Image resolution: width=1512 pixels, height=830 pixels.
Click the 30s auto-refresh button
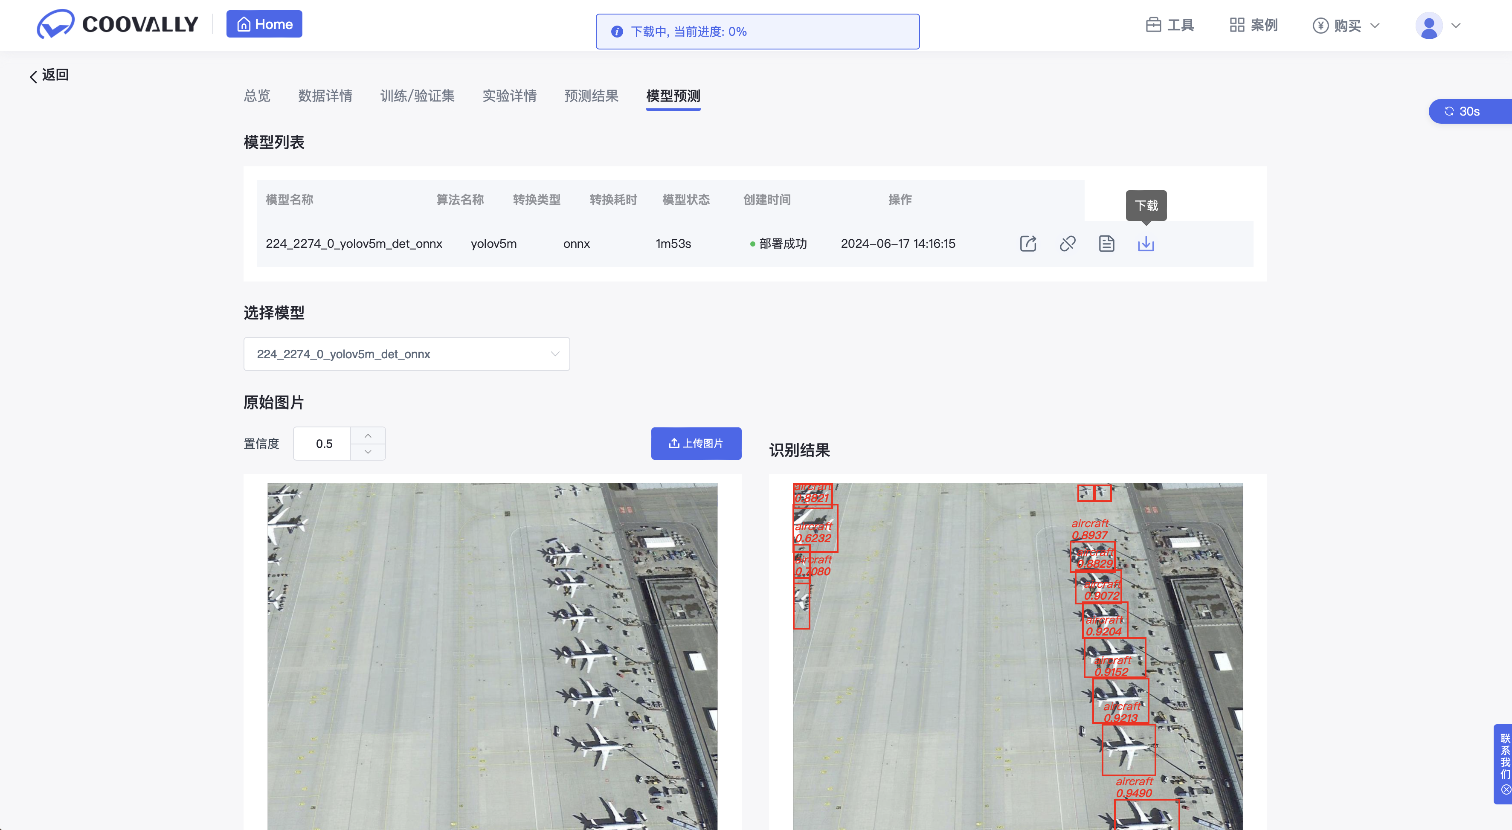[x=1463, y=111]
